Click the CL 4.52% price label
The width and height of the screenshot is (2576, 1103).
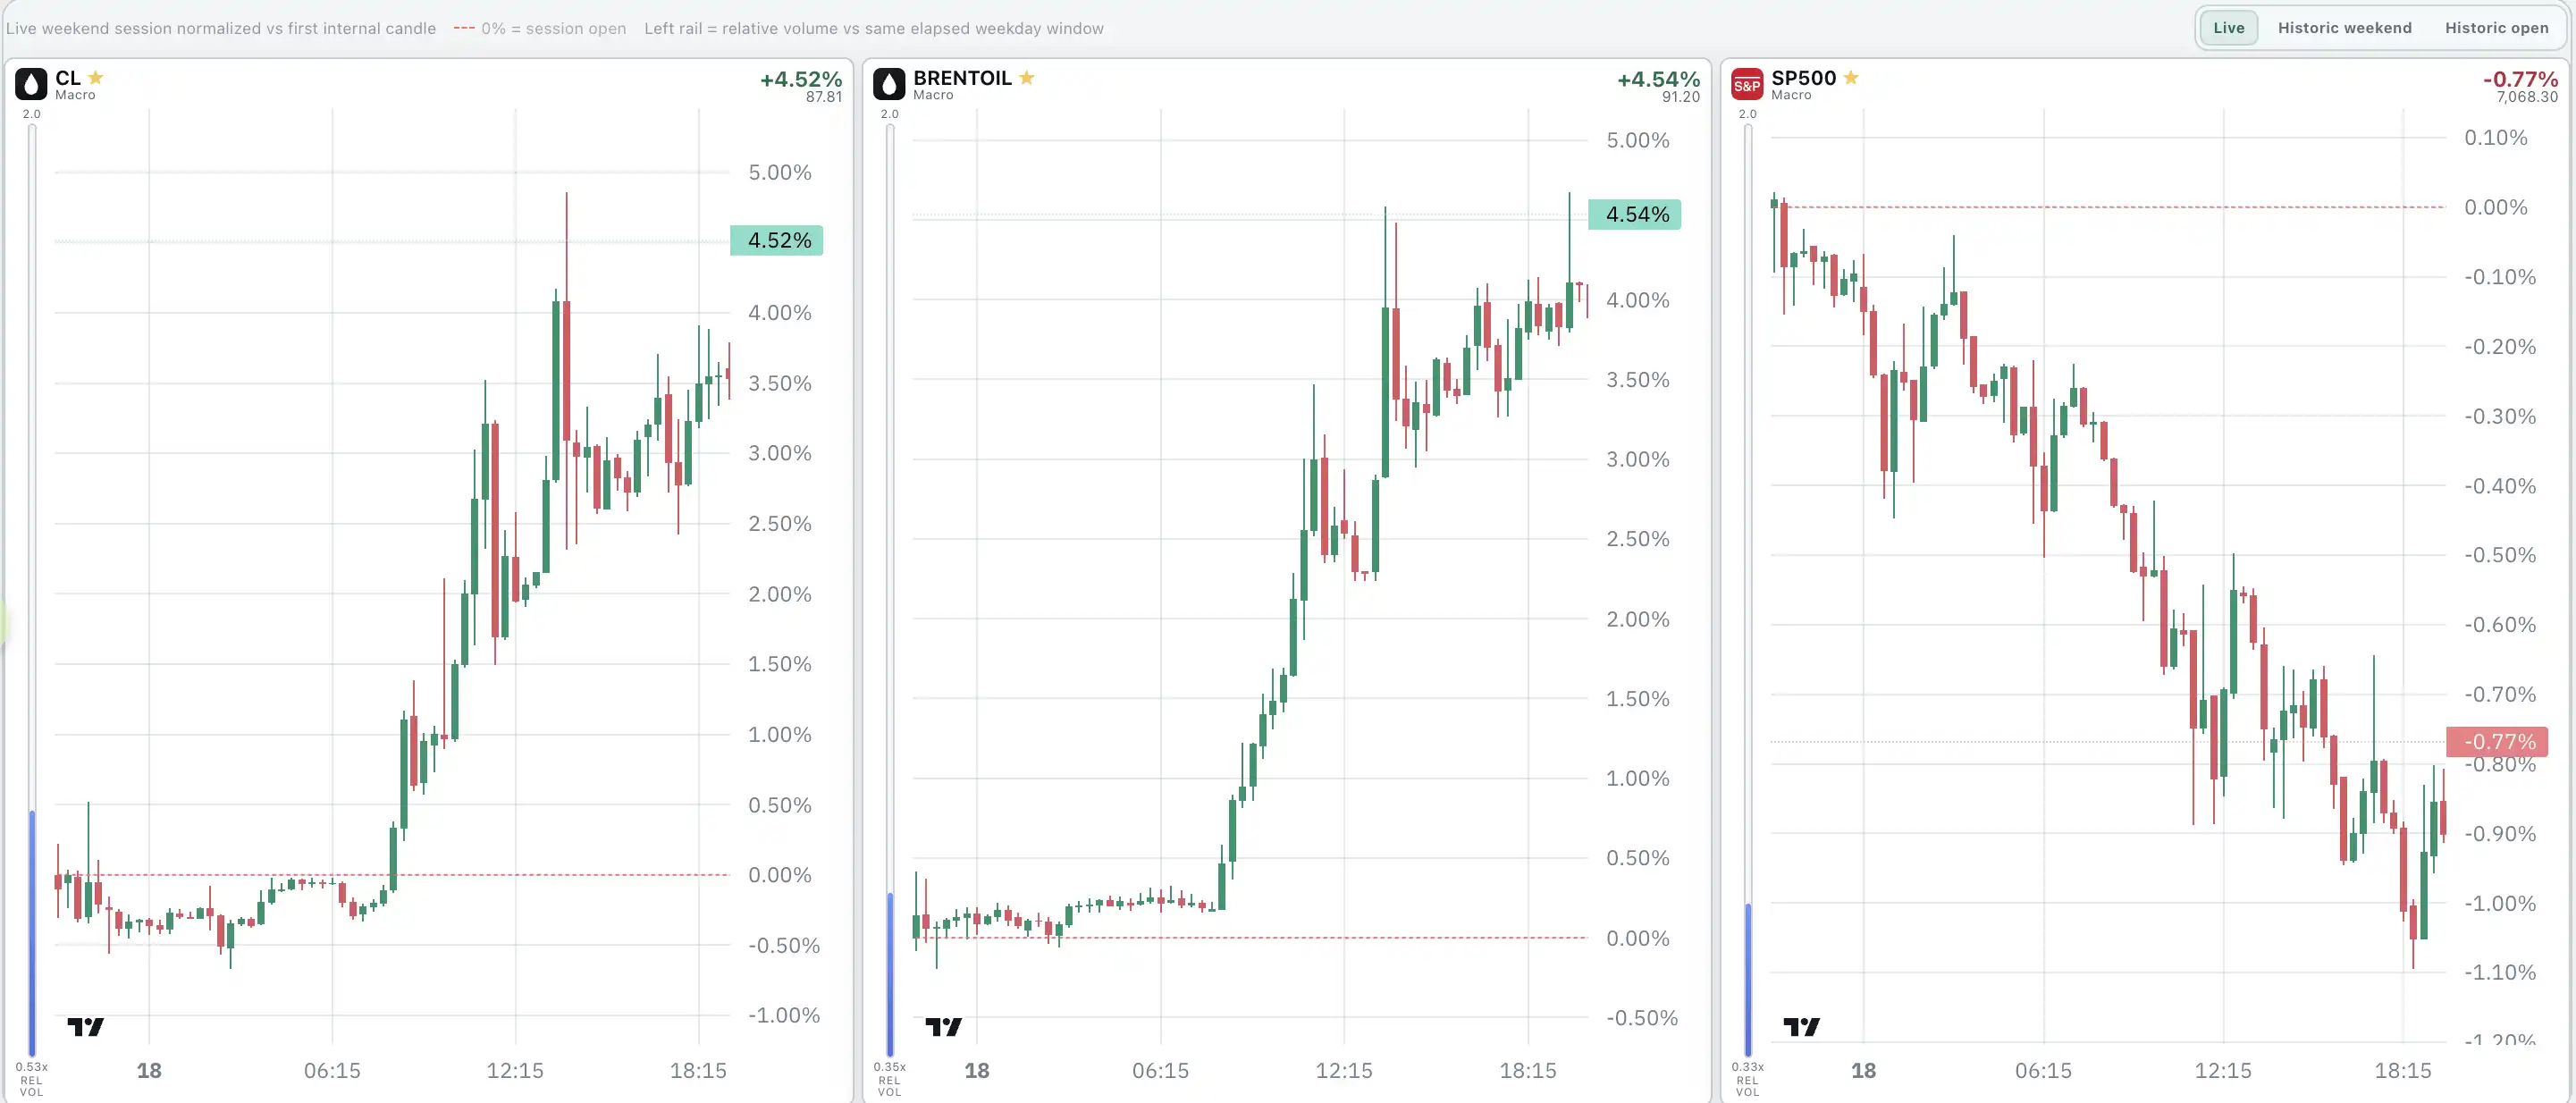777,240
